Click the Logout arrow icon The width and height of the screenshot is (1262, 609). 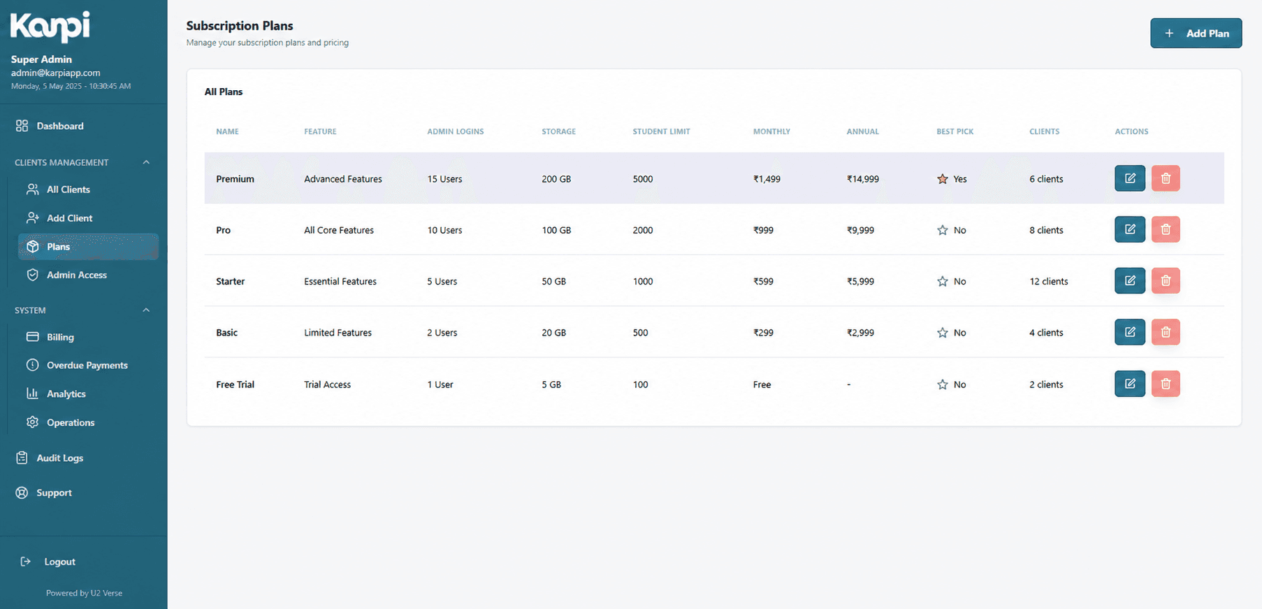[x=26, y=561]
